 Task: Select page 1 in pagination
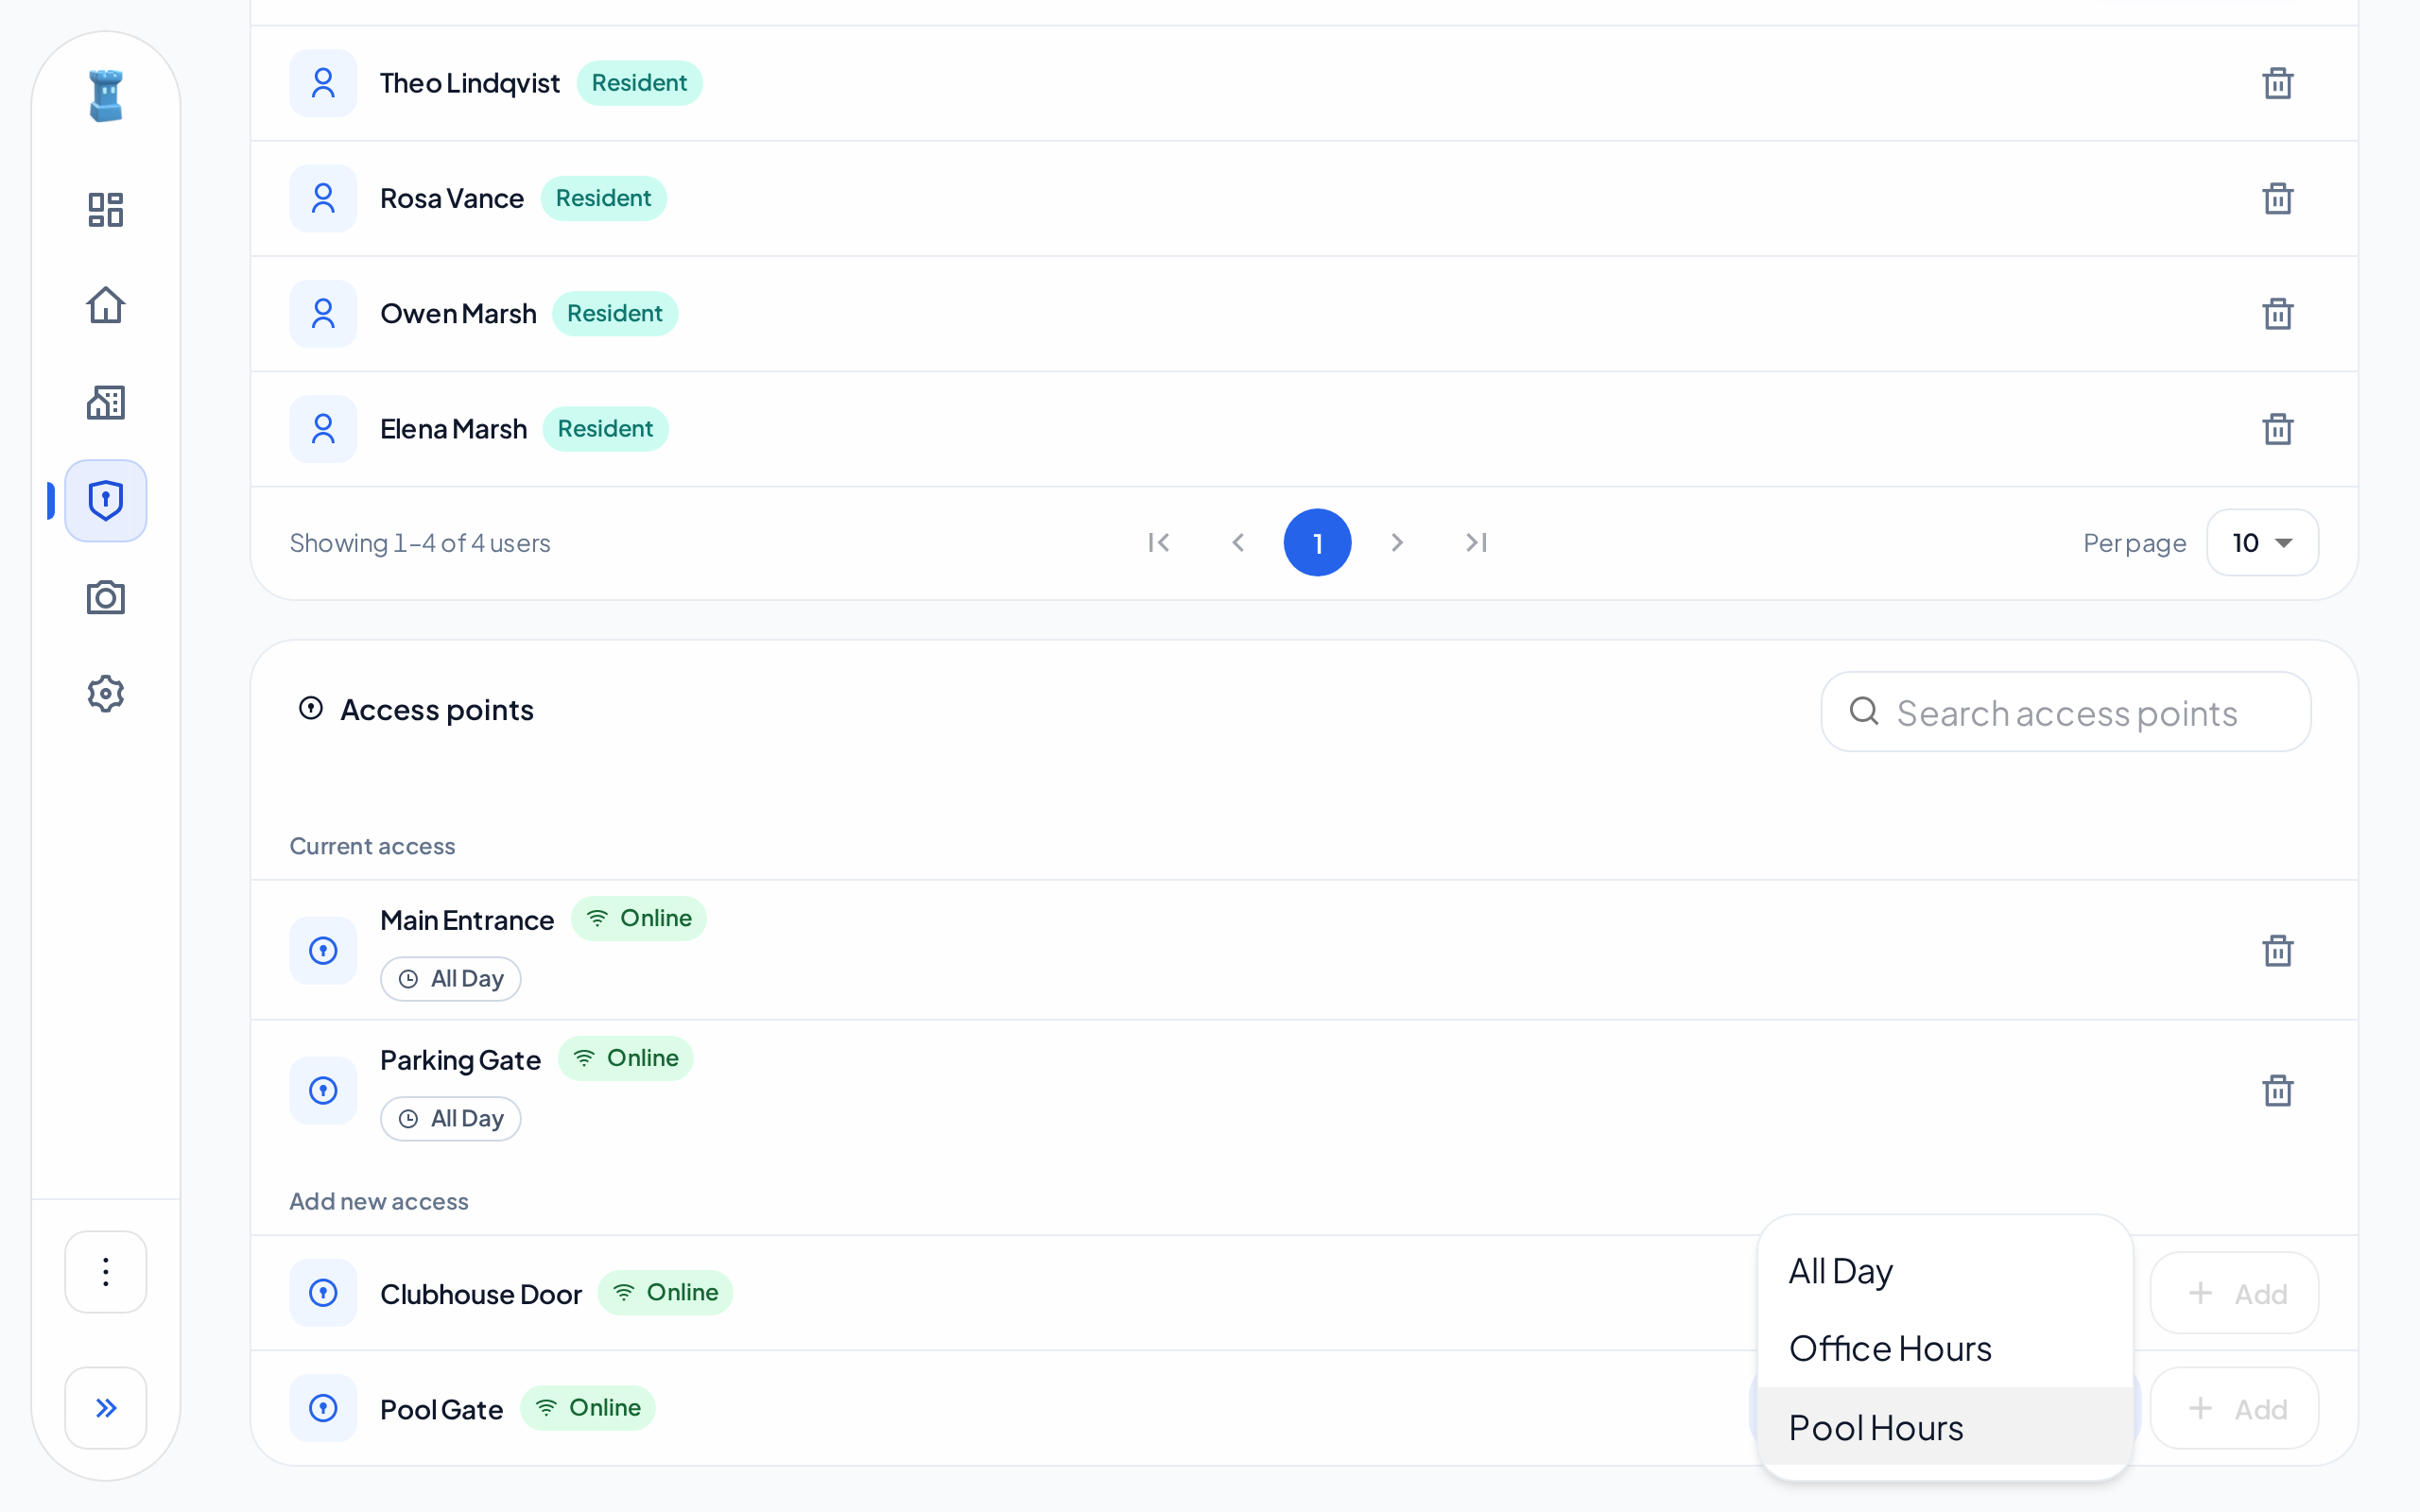(1317, 542)
